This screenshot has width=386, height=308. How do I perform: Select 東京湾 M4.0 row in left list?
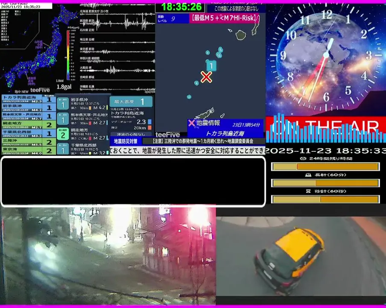pos(29,151)
